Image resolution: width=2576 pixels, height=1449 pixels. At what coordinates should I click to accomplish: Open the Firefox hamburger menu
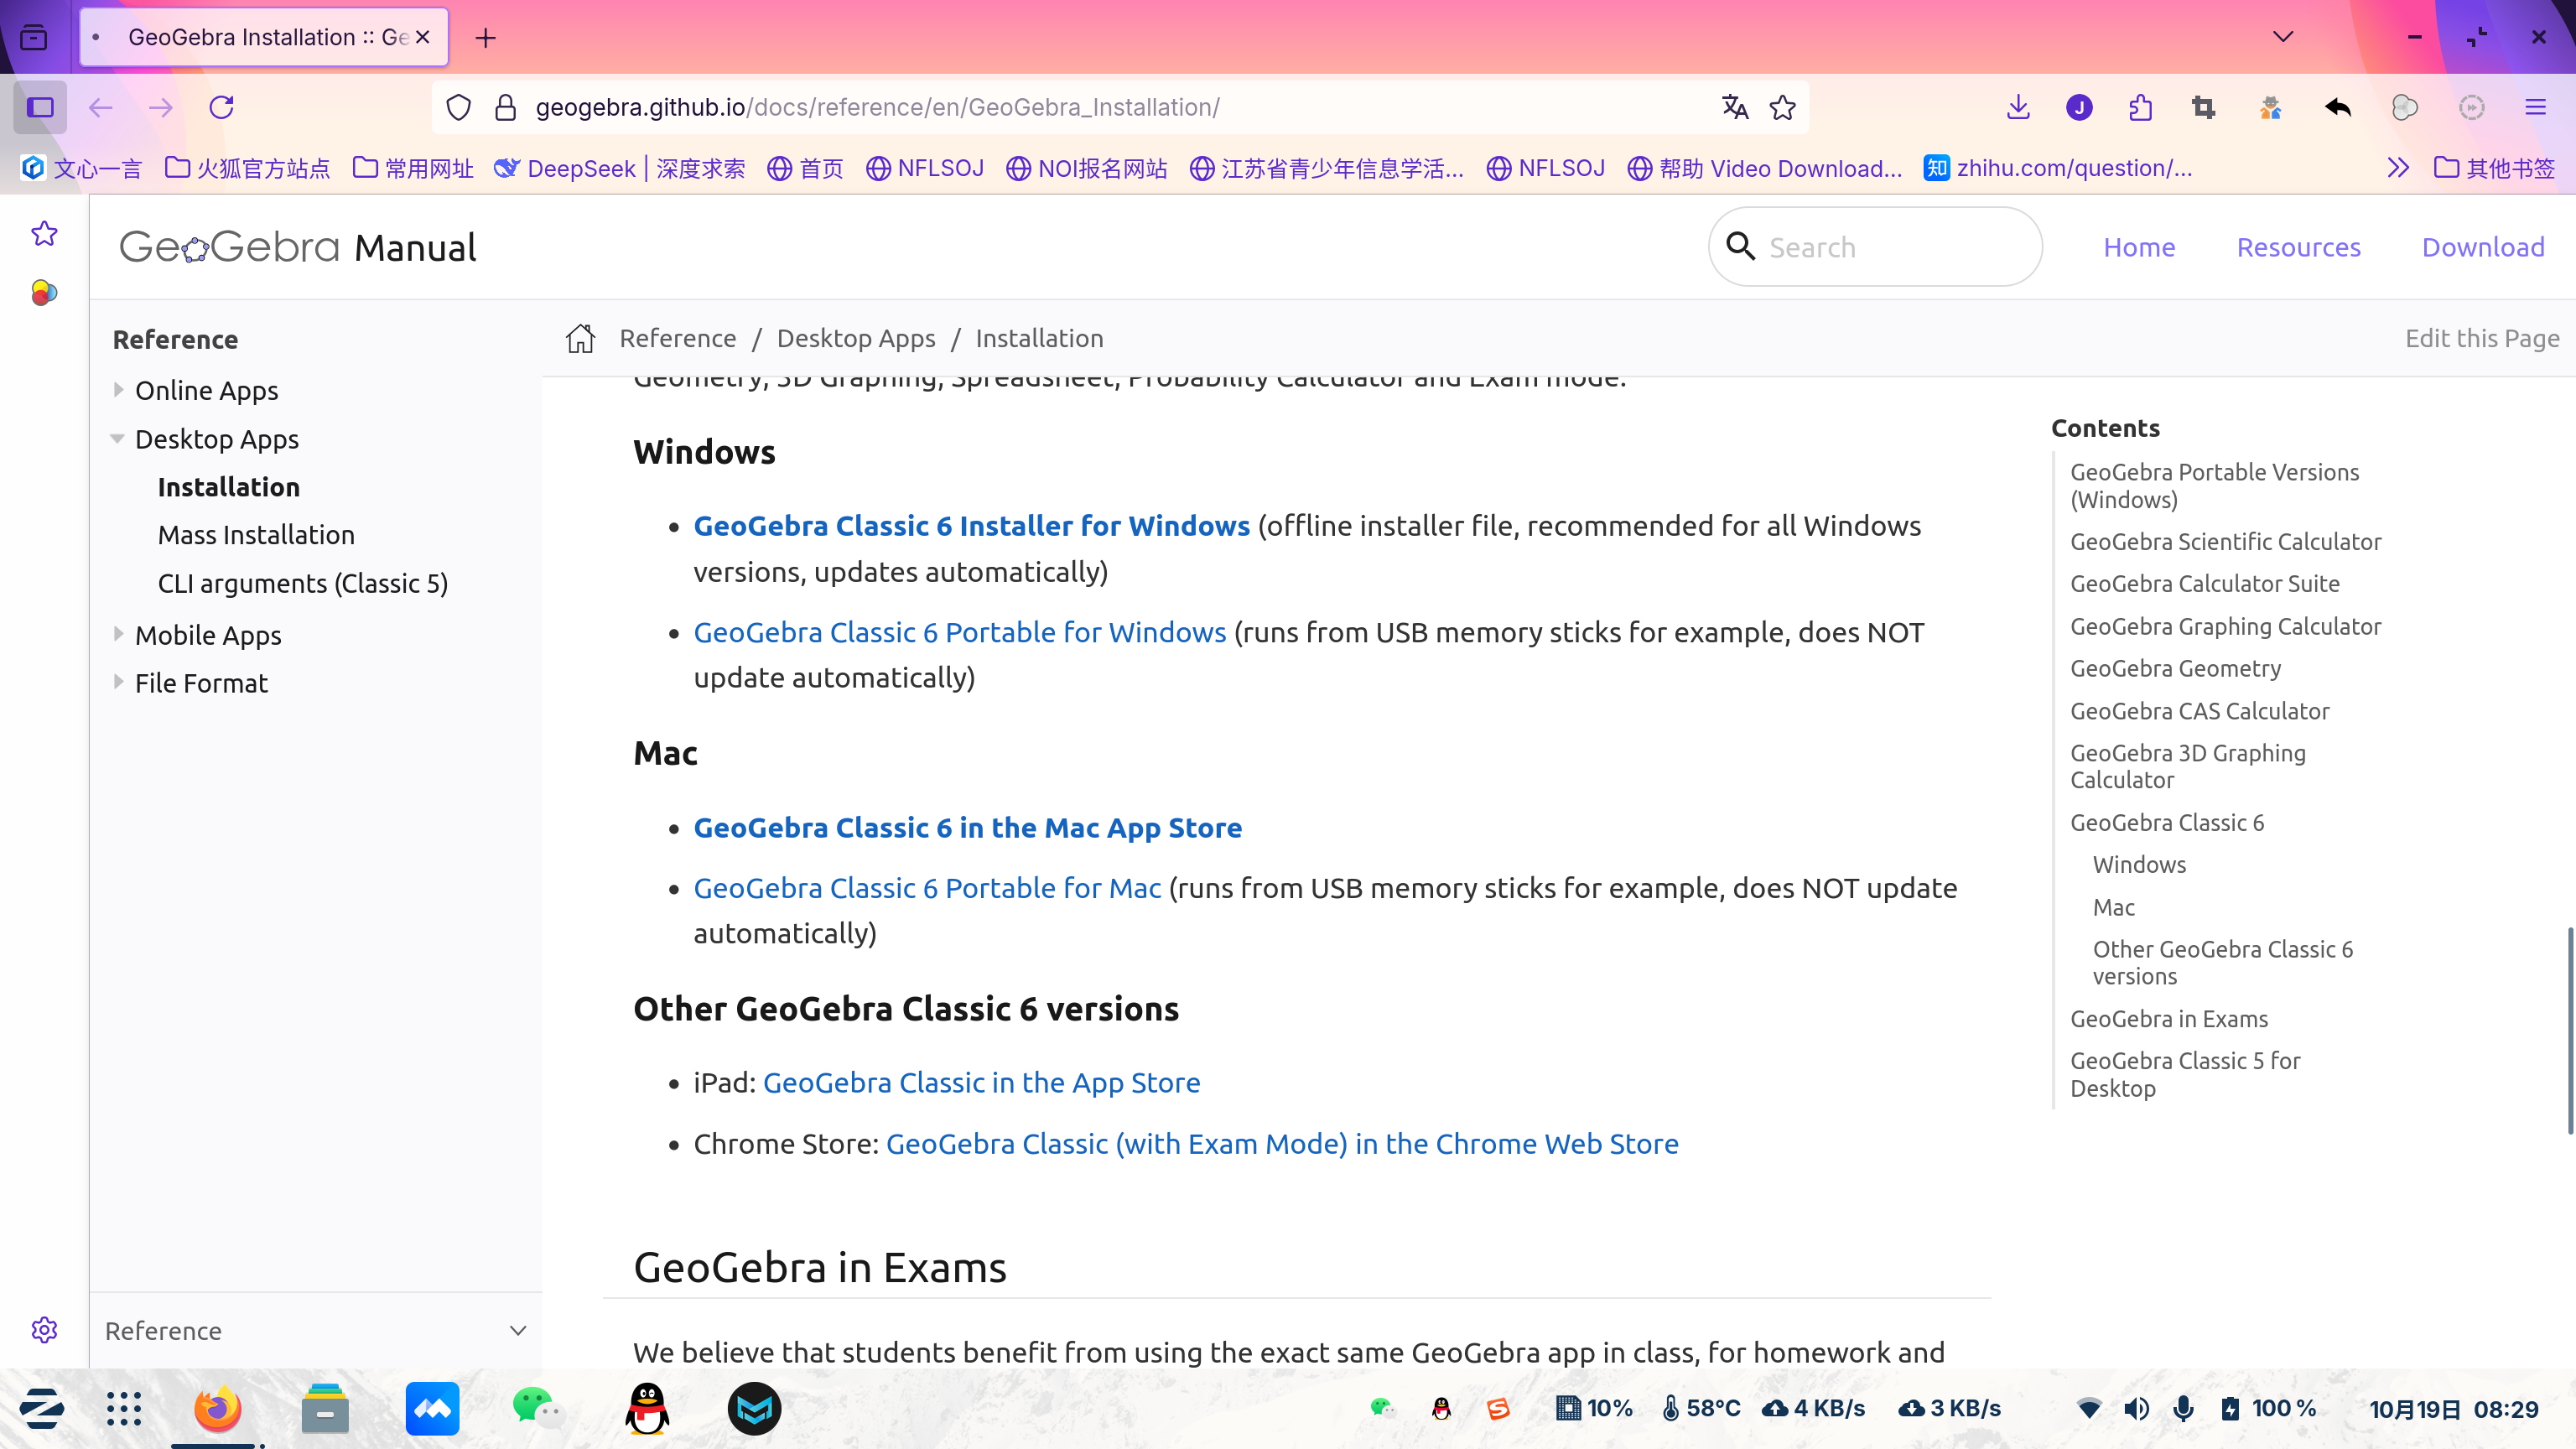point(2535,107)
